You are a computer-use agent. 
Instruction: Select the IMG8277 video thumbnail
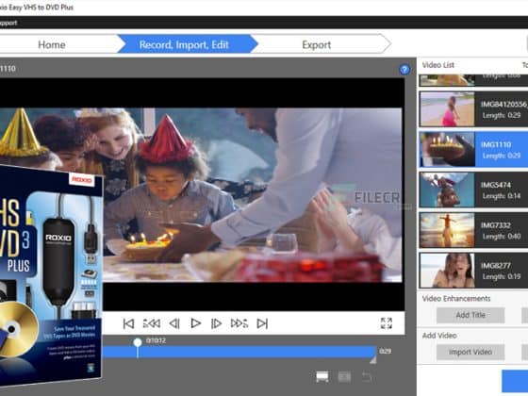(x=448, y=271)
